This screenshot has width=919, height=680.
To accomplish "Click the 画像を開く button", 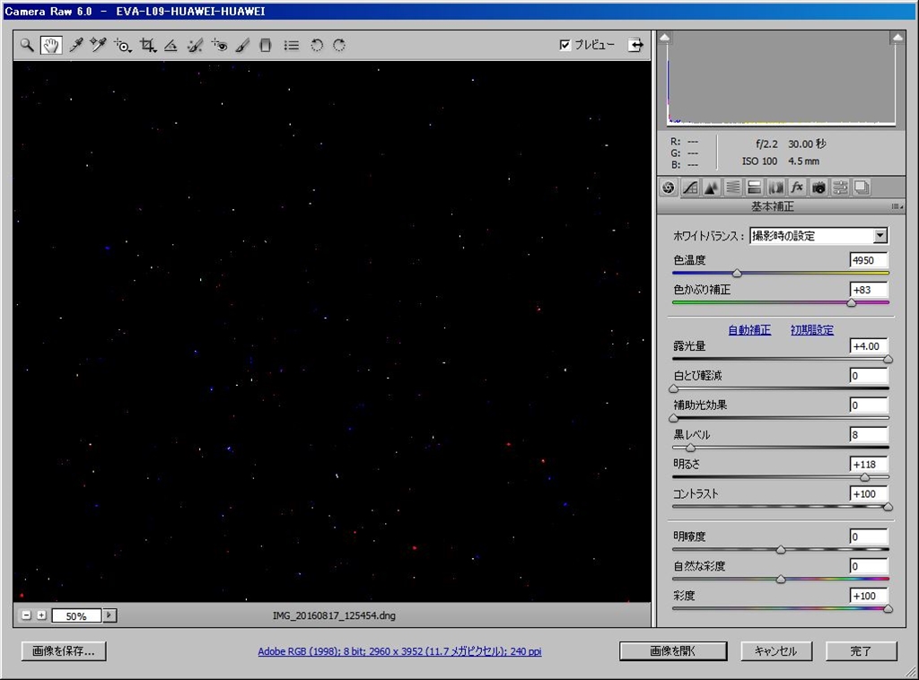I will coord(673,650).
